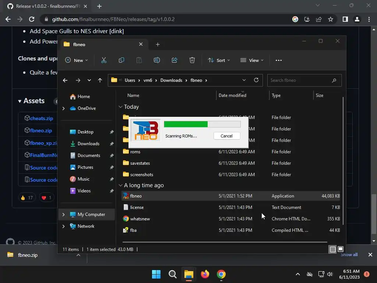Image resolution: width=377 pixels, height=283 pixels.
Task: Click the fbneo_xp.zip asset link
Action: tap(43, 143)
